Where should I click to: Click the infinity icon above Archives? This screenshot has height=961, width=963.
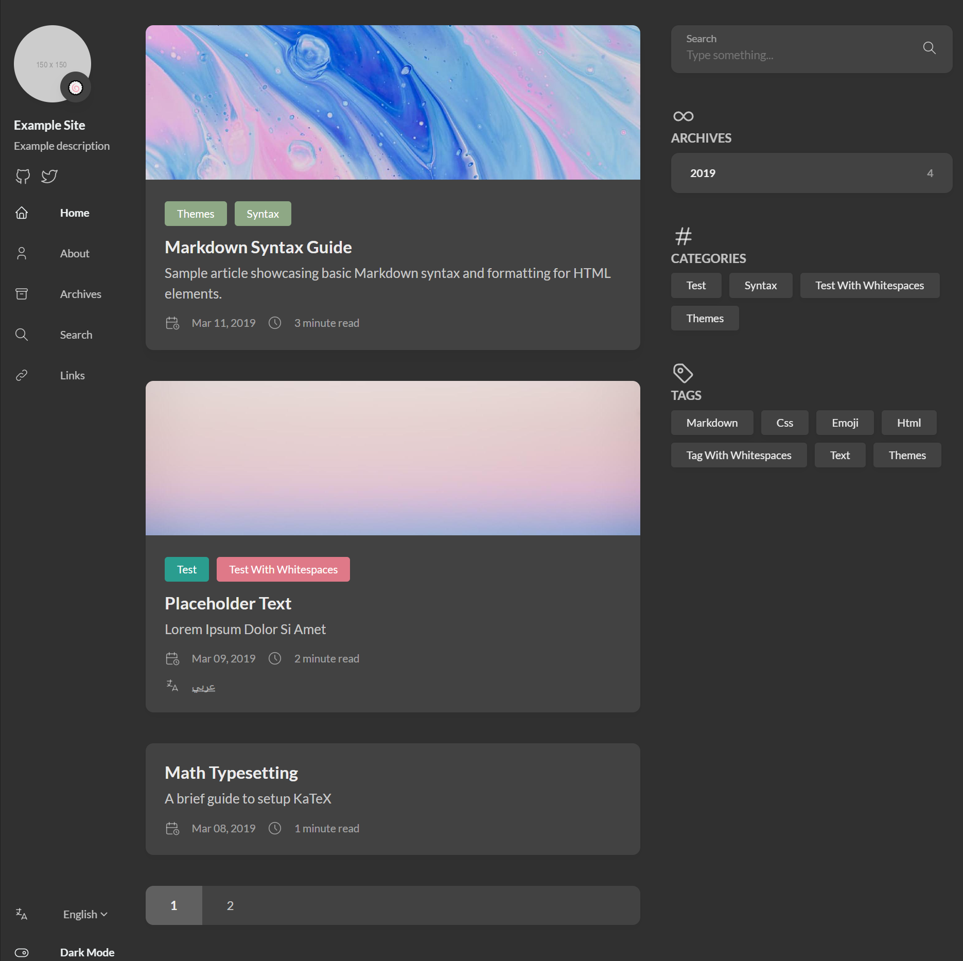coord(683,116)
